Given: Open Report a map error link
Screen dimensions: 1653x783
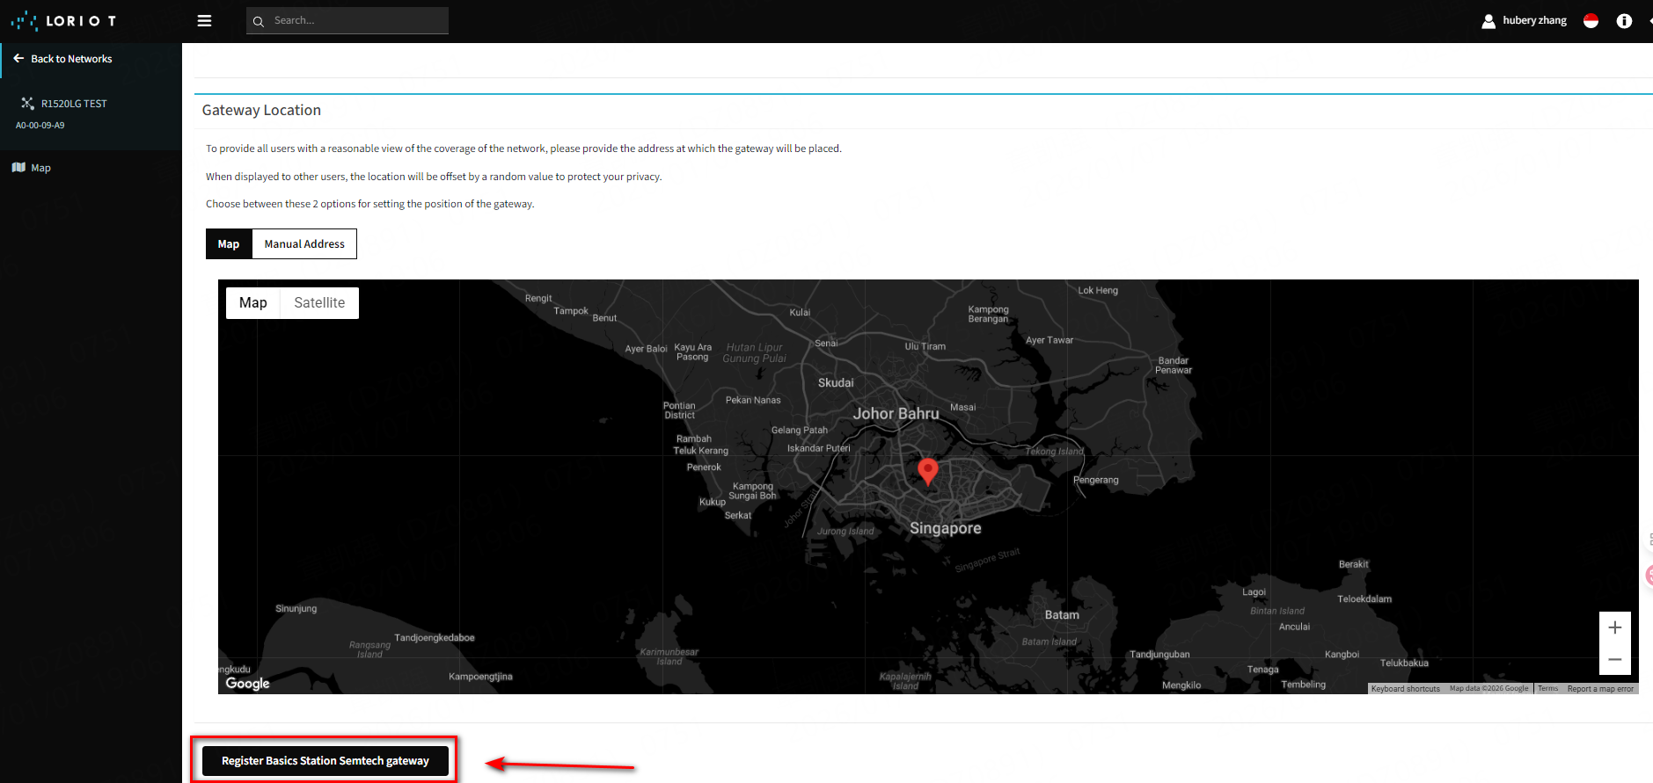Looking at the screenshot, I should tap(1599, 689).
